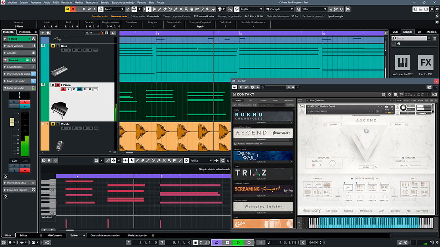The image size is (440, 247).
Task: Select the scissors Split tool in the key editor
Action: coord(153,161)
